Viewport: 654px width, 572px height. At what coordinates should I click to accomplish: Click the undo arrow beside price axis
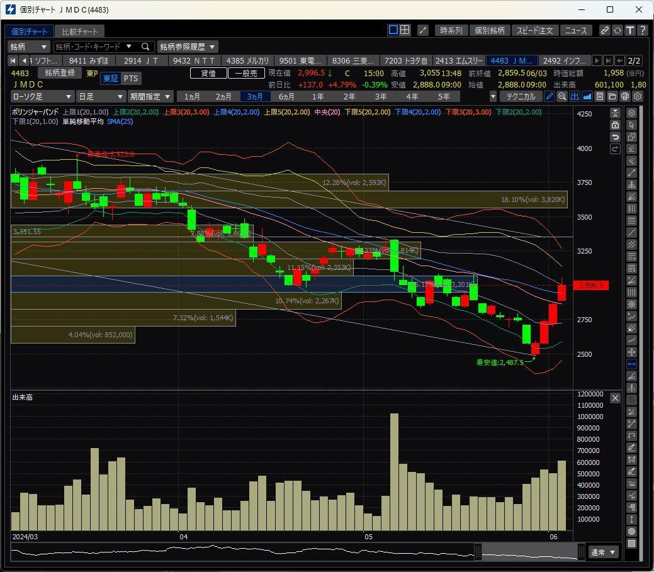pos(614,137)
